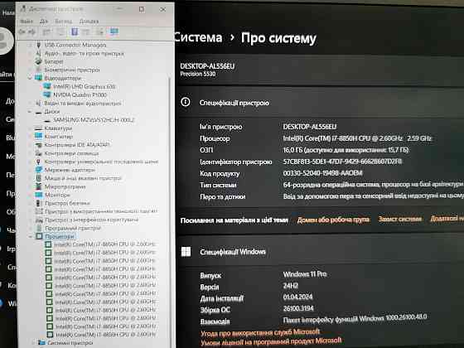Click the ОЗП value 16,0 ГБ

click(346, 150)
